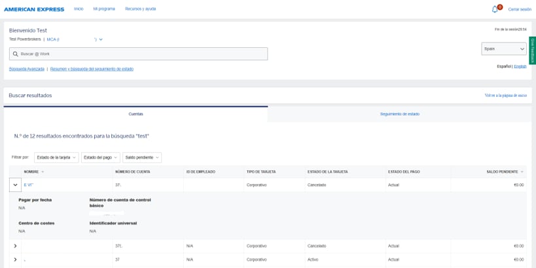Expand the second account row
Image resolution: width=536 pixels, height=268 pixels.
tap(15, 246)
